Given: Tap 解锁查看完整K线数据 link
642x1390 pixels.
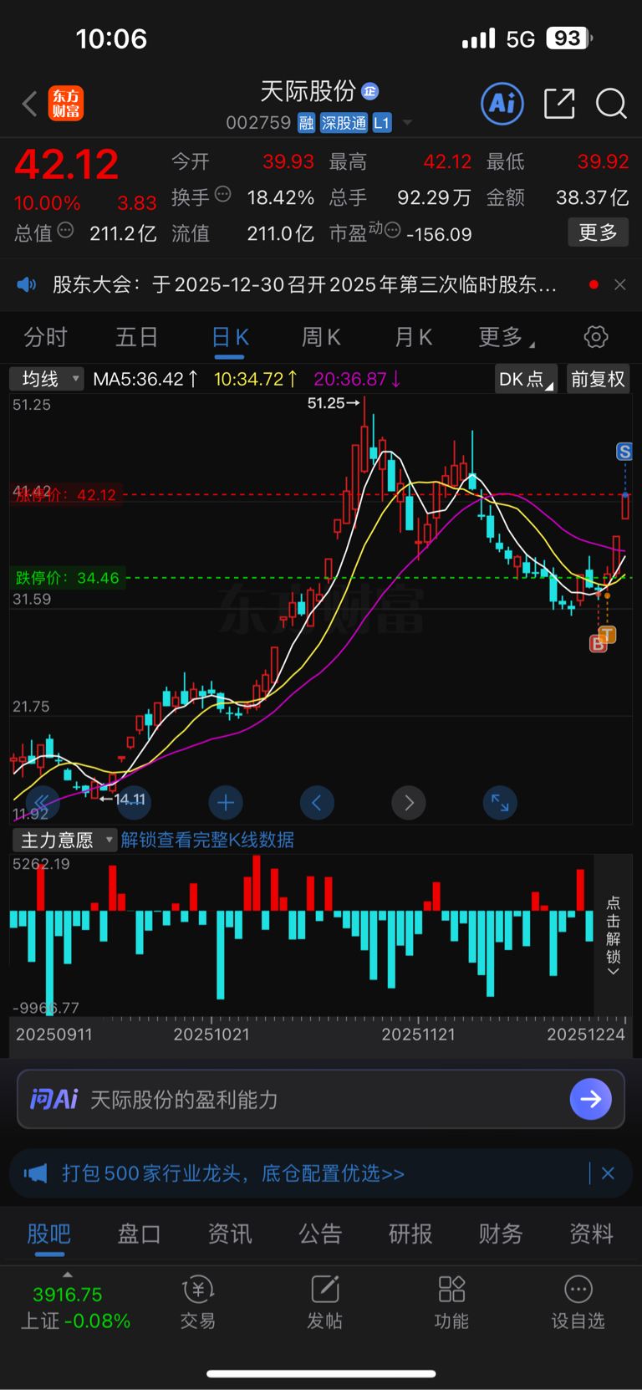Looking at the screenshot, I should (x=207, y=840).
